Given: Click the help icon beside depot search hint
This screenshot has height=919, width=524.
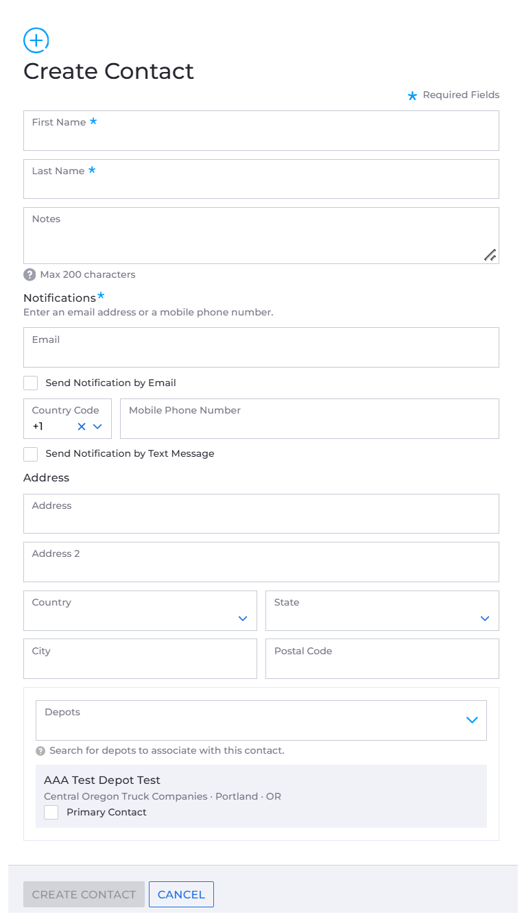Looking at the screenshot, I should coord(40,751).
